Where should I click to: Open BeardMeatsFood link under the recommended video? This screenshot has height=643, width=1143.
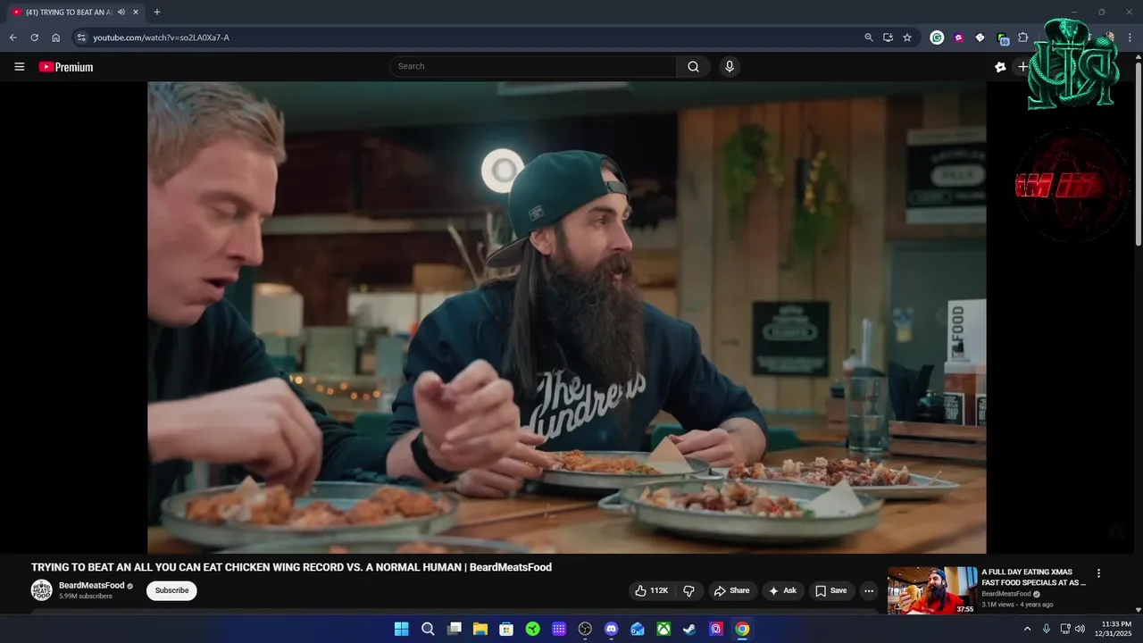(x=1006, y=594)
